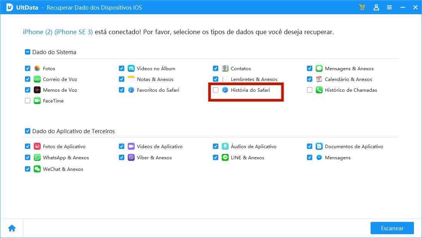Viewport: 422px width, 238px height.
Task: Click the Viber & Anexos icon
Action: [131, 157]
